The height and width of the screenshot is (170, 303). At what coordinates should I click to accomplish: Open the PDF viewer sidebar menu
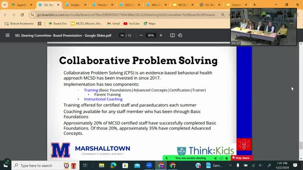(x=8, y=35)
